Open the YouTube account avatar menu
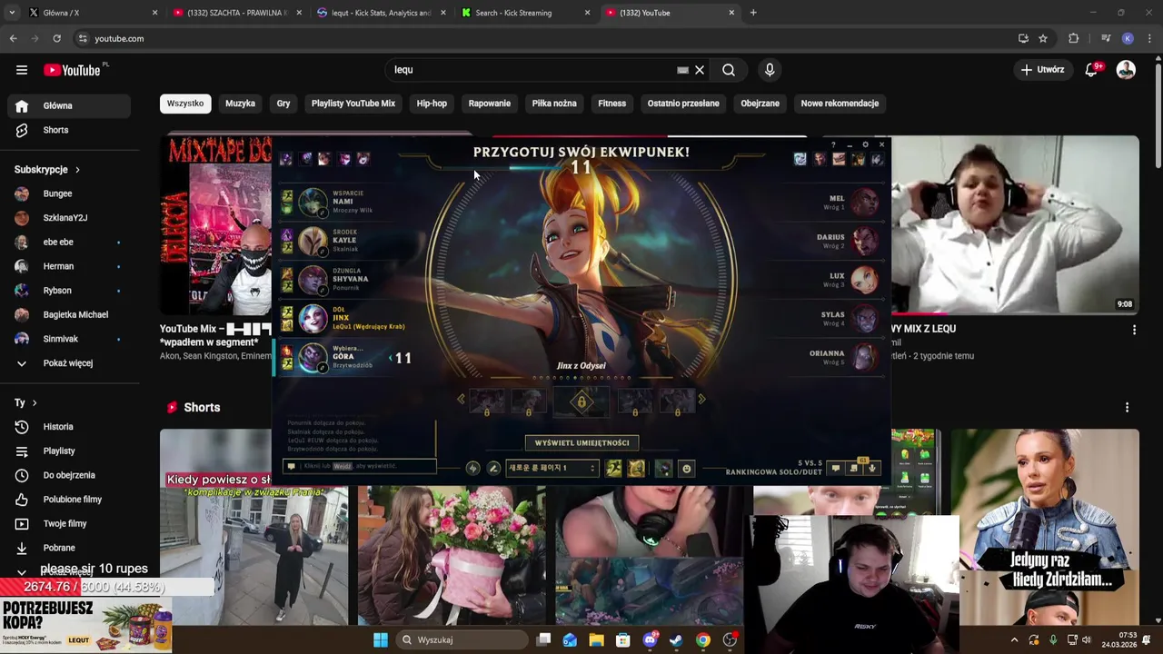 [1126, 70]
